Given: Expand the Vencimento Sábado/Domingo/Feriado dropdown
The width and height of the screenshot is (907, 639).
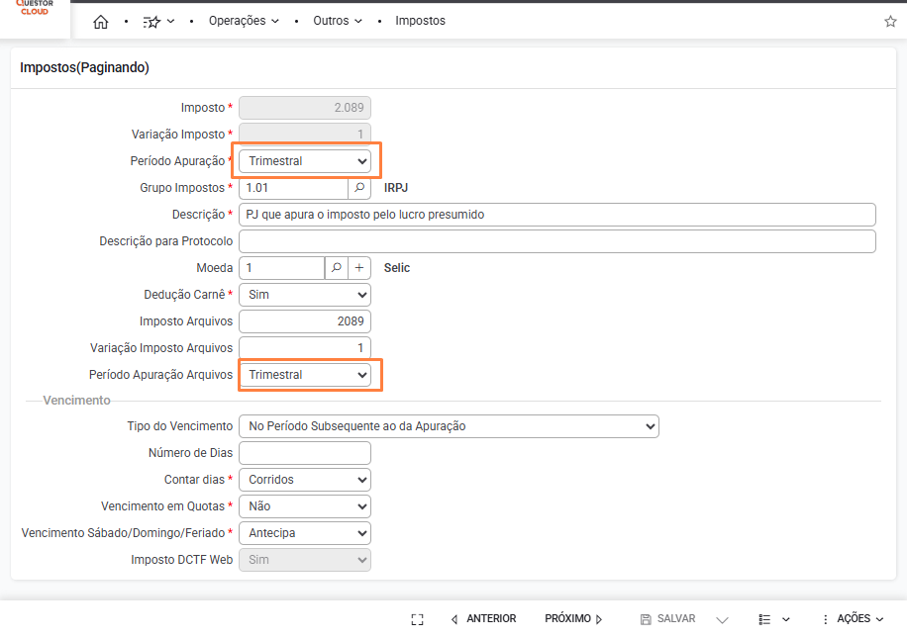Looking at the screenshot, I should pyautogui.click(x=305, y=533).
